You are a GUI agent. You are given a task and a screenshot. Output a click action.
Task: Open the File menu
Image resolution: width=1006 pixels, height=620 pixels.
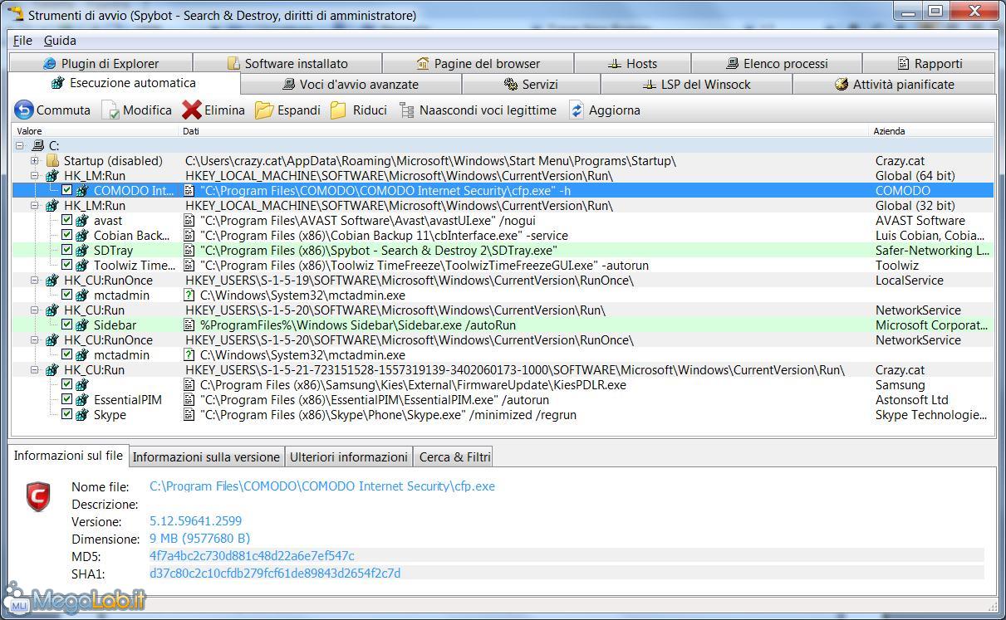(22, 40)
